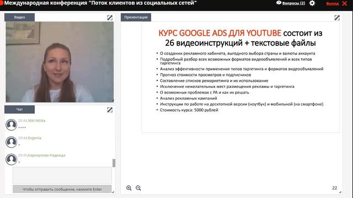Click the resize handle of the presentation panel
The height and width of the screenshot is (198, 353).
coord(340,192)
